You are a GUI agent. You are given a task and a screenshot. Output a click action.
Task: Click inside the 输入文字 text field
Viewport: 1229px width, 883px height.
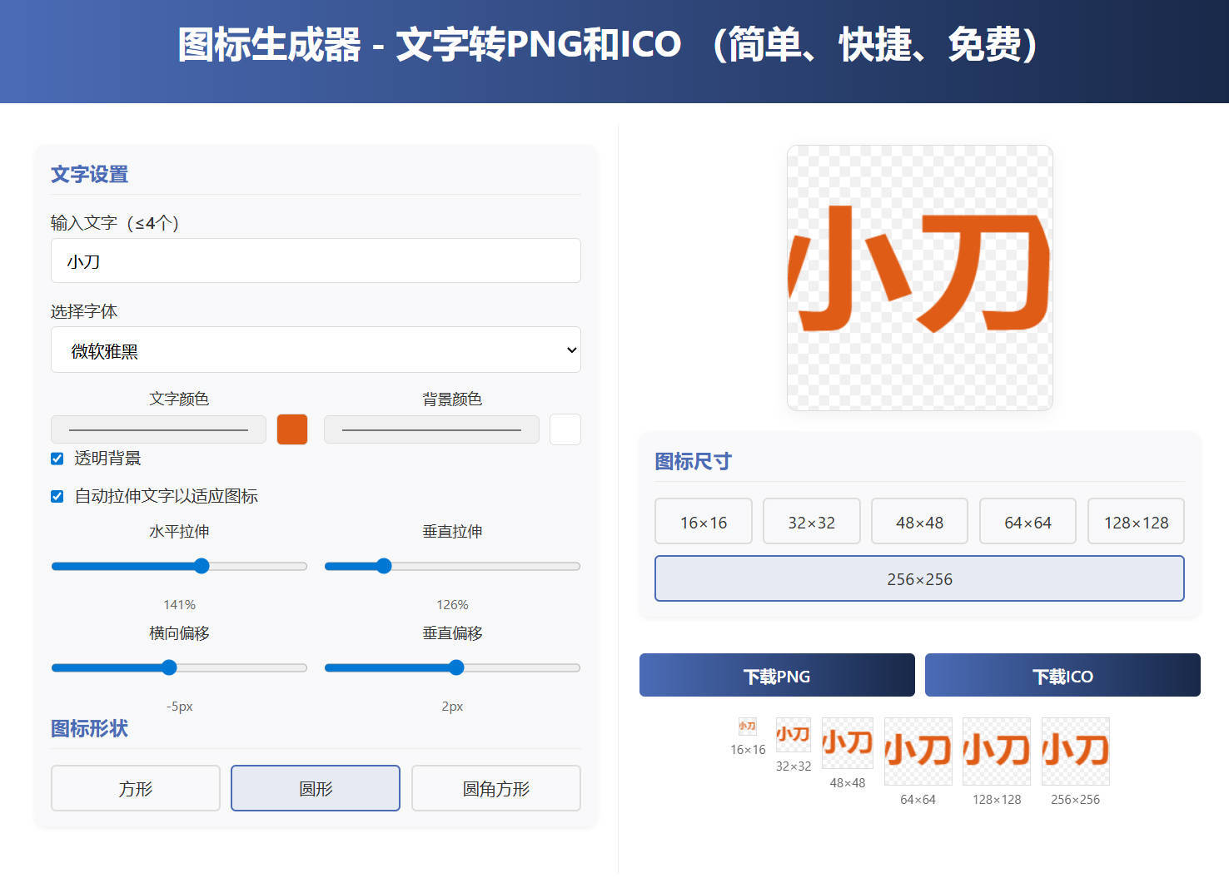coord(316,260)
